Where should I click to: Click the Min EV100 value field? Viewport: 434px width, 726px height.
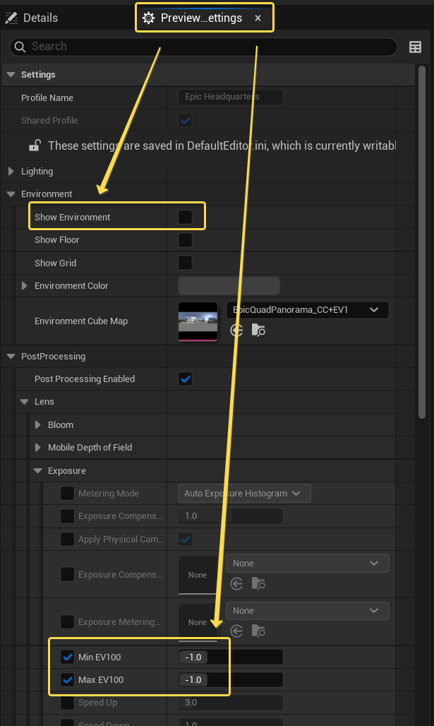231,657
